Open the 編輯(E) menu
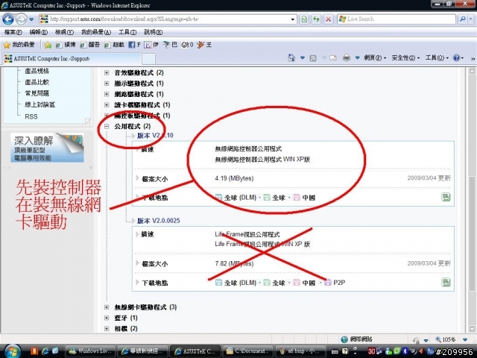477x358 pixels. [38, 32]
